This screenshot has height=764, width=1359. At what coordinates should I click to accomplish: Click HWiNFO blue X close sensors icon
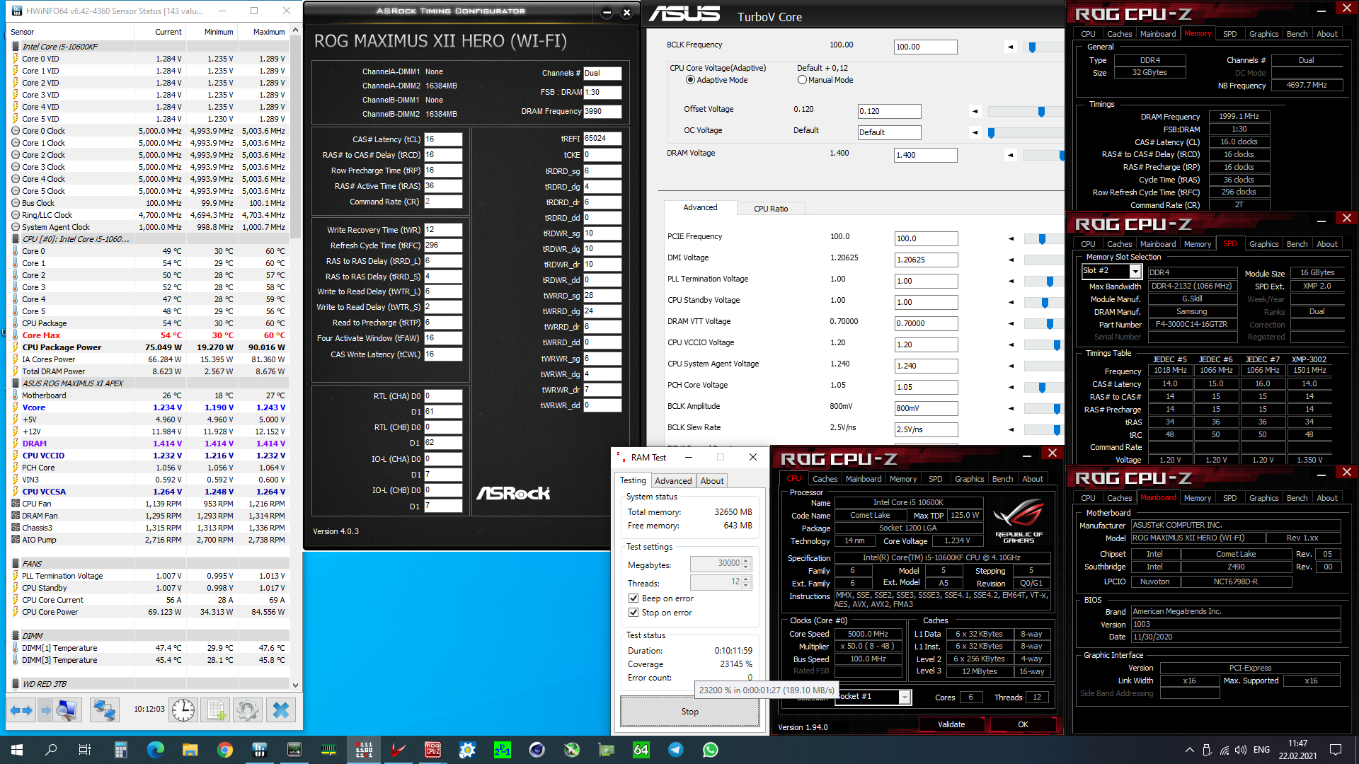(x=281, y=710)
